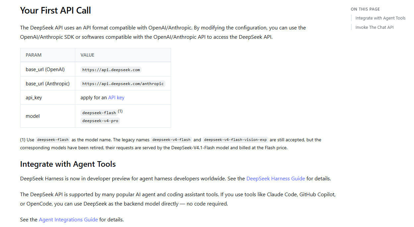The image size is (414, 227).
Task: Click the PARAM column header
Action: 48,55
